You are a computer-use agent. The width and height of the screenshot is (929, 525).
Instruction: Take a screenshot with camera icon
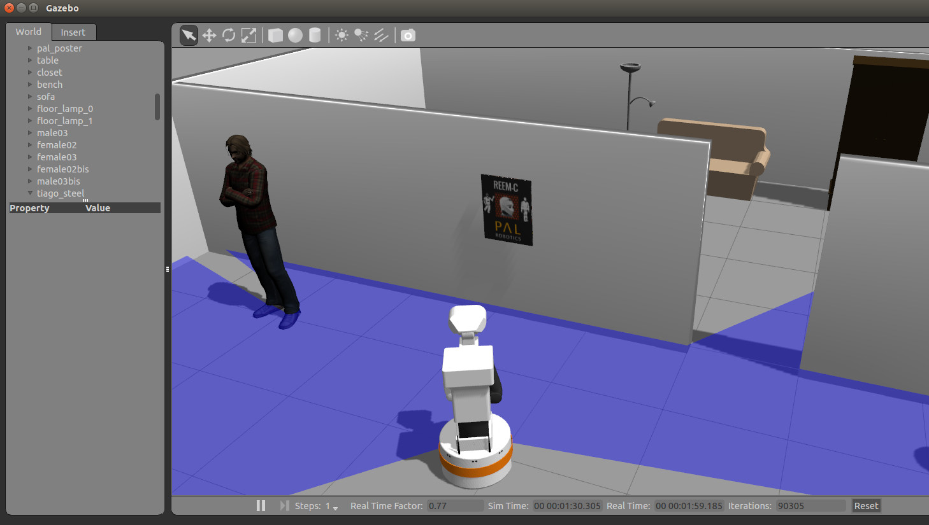click(x=408, y=35)
